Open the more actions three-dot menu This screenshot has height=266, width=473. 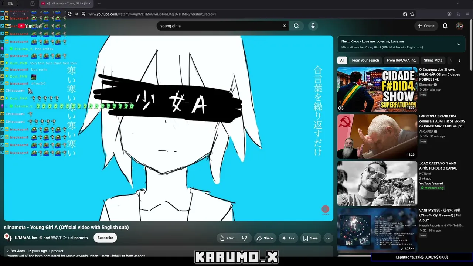[328, 238]
